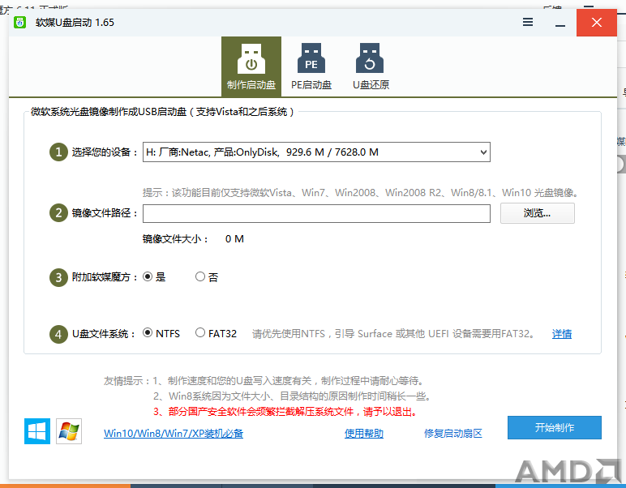
Task: Click the Windows 7 flag icon
Action: (x=69, y=431)
